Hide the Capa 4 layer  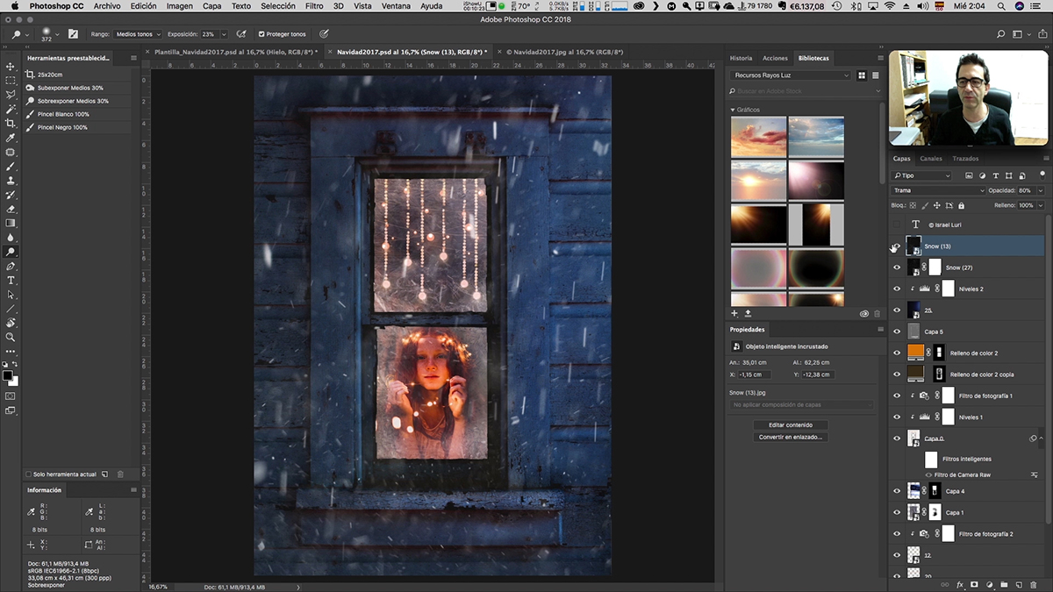click(896, 491)
